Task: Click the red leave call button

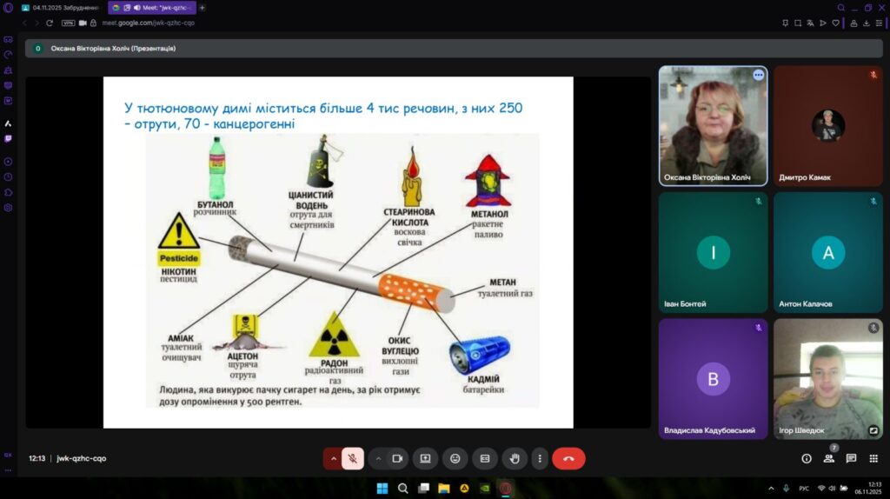Action: point(568,458)
